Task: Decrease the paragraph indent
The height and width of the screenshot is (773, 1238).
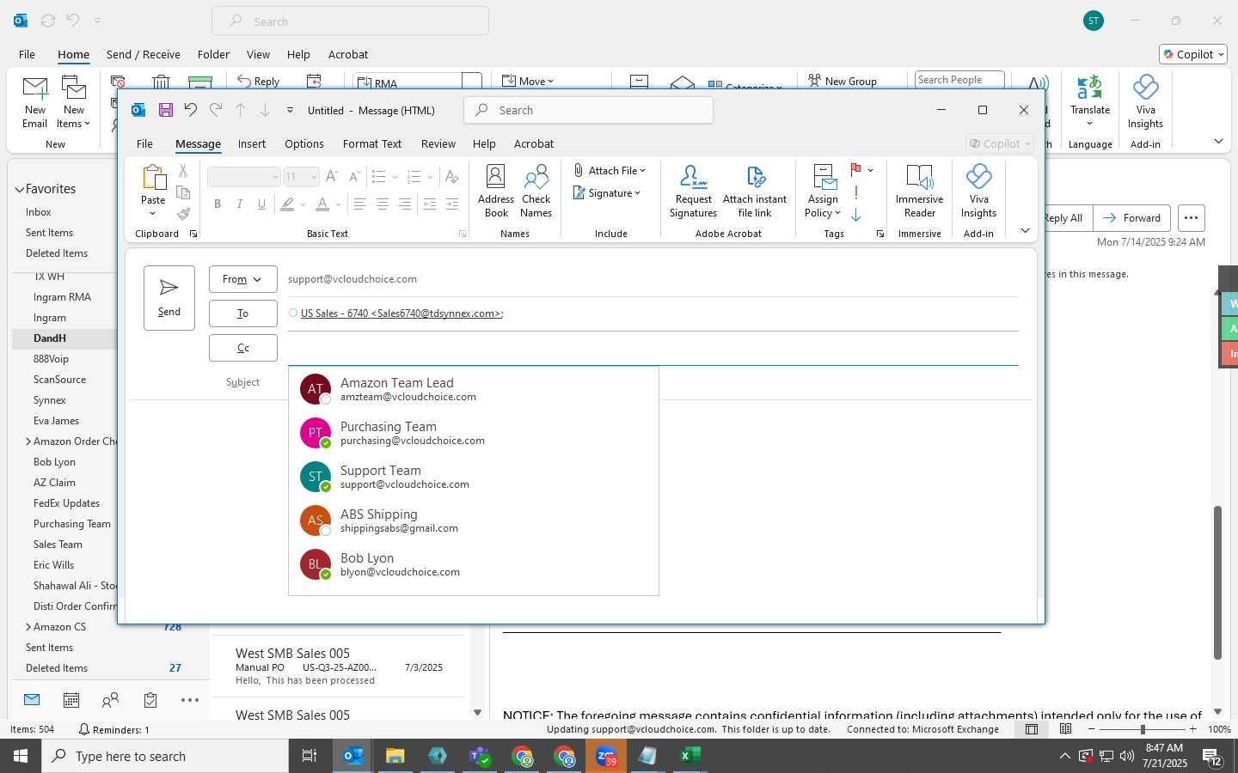Action: pyautogui.click(x=430, y=204)
